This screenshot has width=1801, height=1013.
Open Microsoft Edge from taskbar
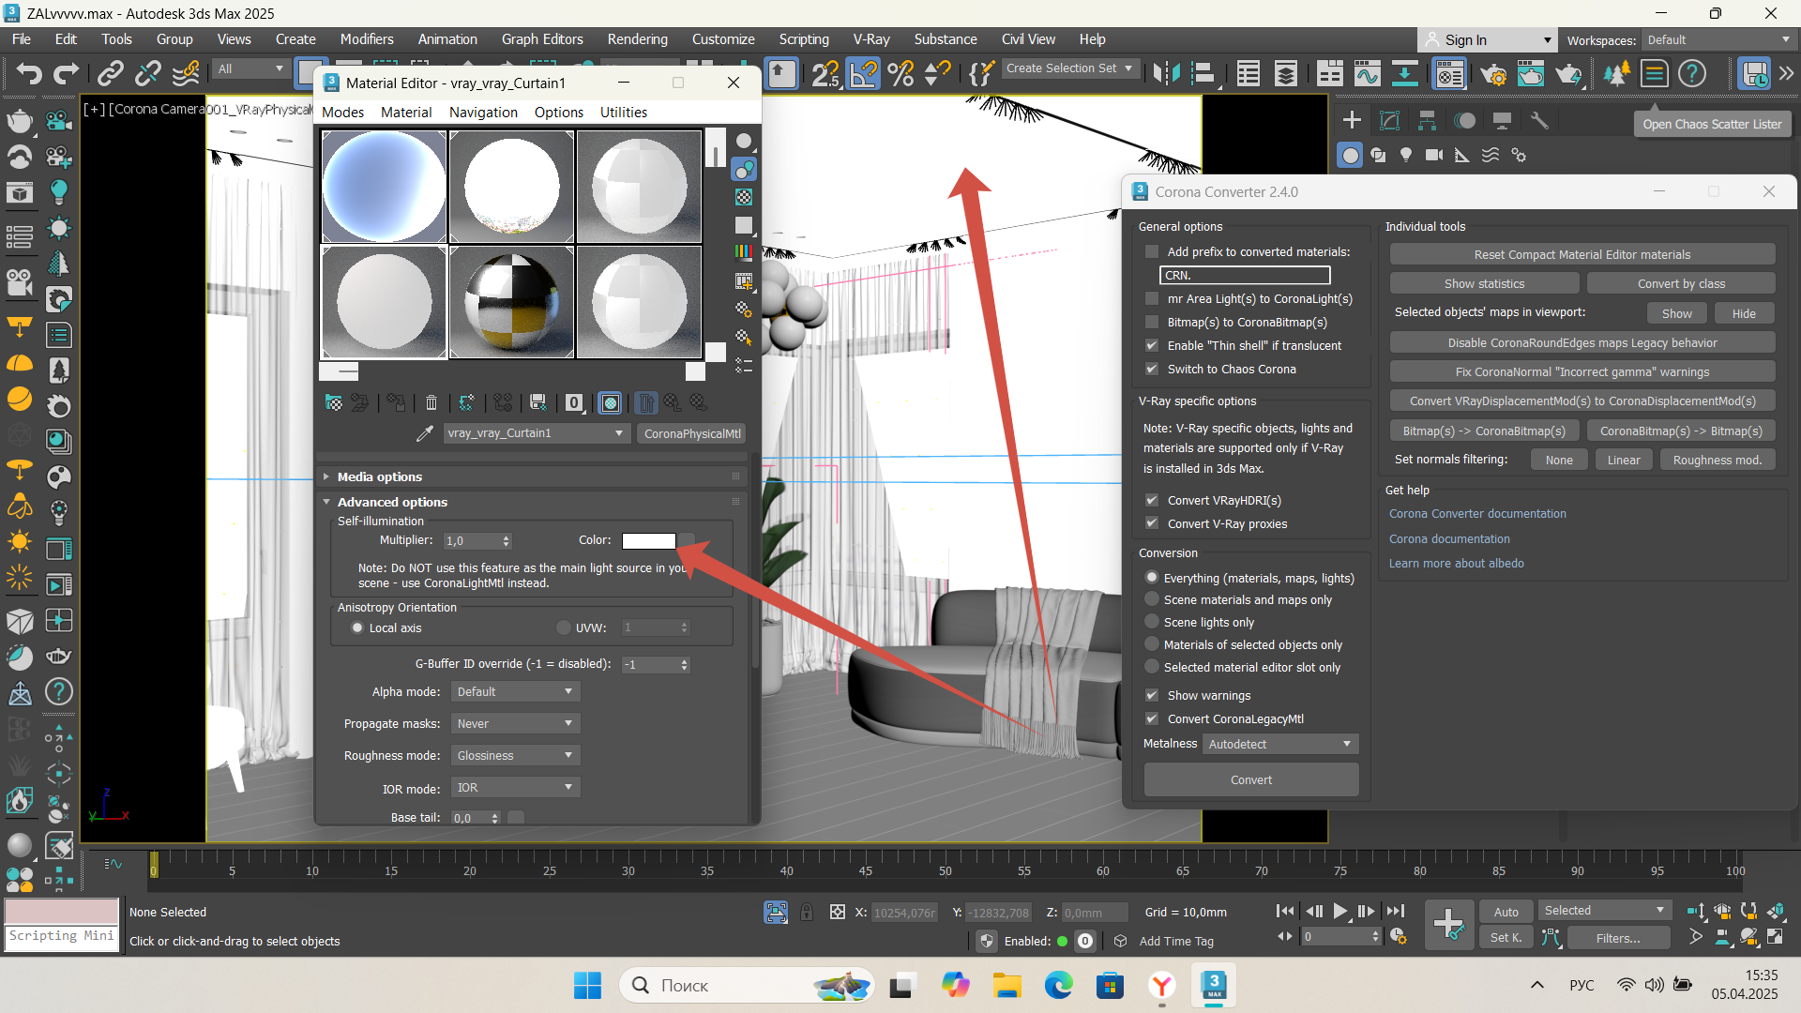coord(1059,985)
